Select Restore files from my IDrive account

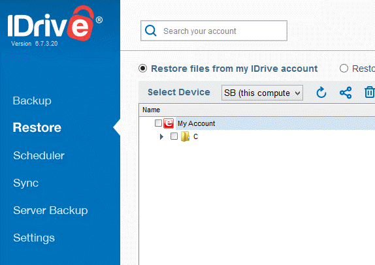point(143,69)
